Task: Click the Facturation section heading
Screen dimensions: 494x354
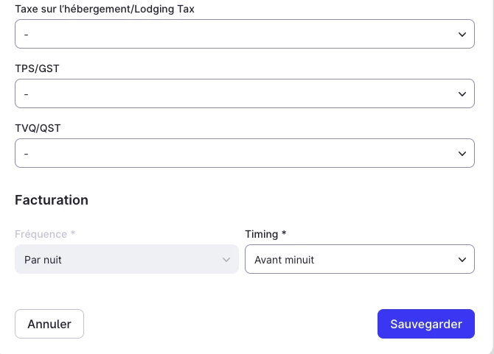Action: click(x=52, y=200)
